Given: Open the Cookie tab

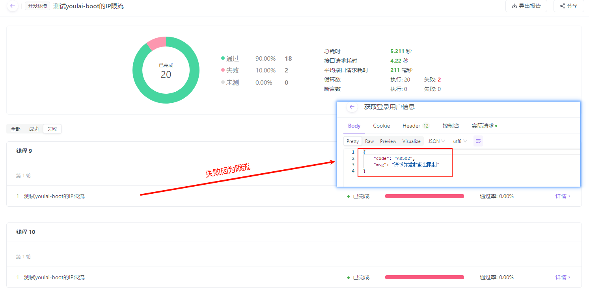Looking at the screenshot, I should 382,126.
